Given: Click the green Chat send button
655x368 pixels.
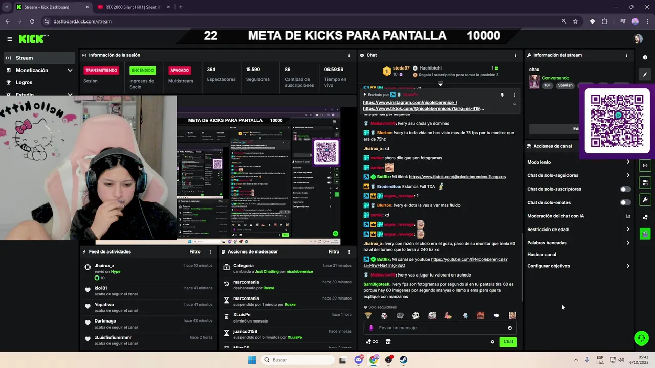Looking at the screenshot, I should point(508,342).
